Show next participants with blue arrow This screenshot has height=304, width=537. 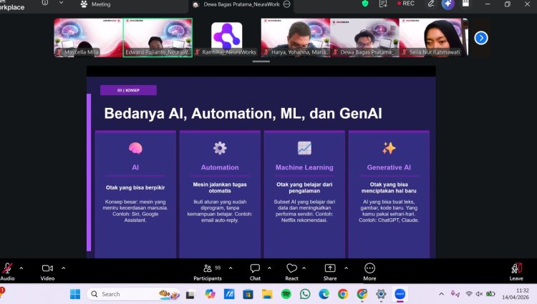coord(481,38)
